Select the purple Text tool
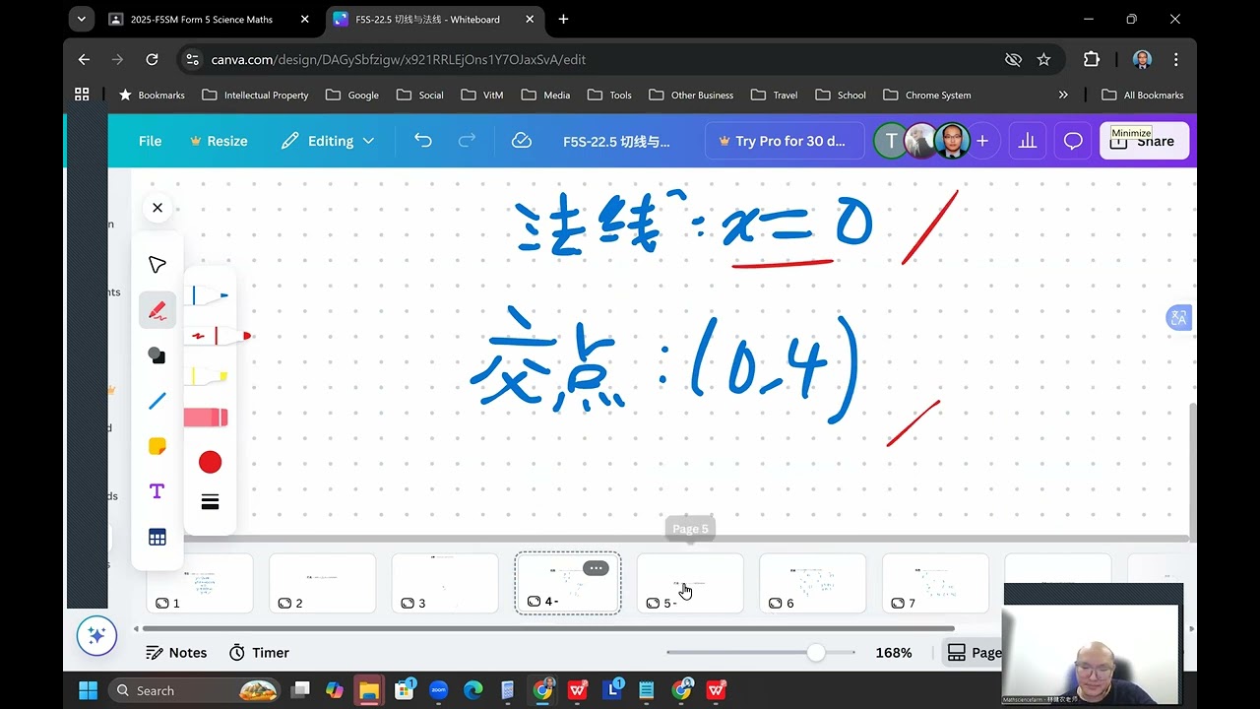The width and height of the screenshot is (1260, 709). pos(157,491)
